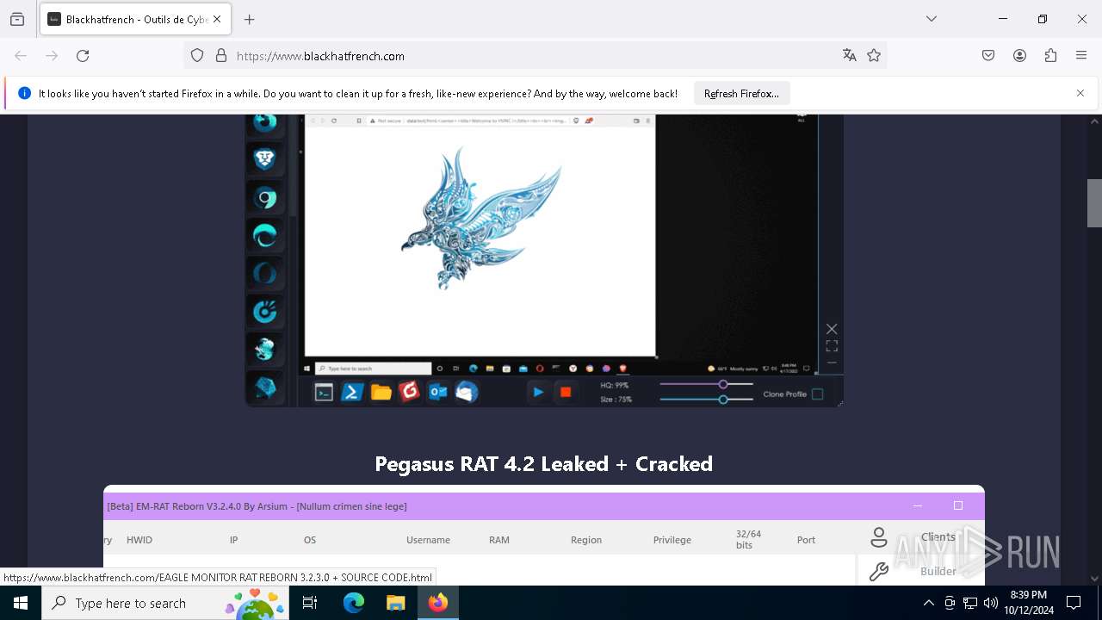1102x620 pixels.
Task: Open the volume control tray icon
Action: (991, 603)
